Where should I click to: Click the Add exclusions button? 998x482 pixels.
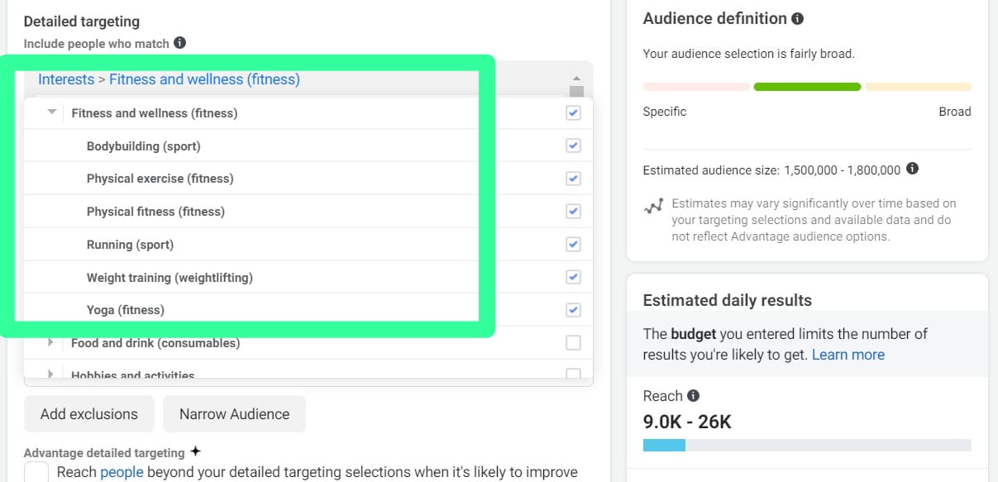coord(89,414)
